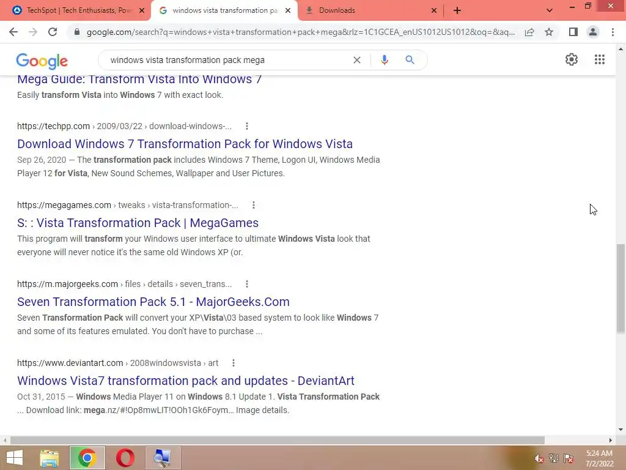626x470 pixels.
Task: Open Chrome's three-dot menu
Action: point(613,32)
